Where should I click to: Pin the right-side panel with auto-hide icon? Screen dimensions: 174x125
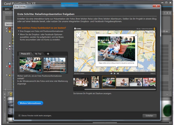(x=167, y=13)
